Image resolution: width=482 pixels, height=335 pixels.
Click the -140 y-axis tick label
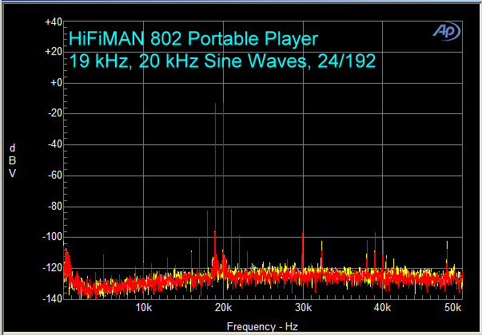click(x=53, y=298)
